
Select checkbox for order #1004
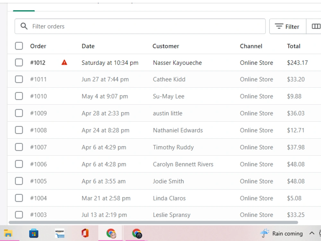(x=19, y=198)
